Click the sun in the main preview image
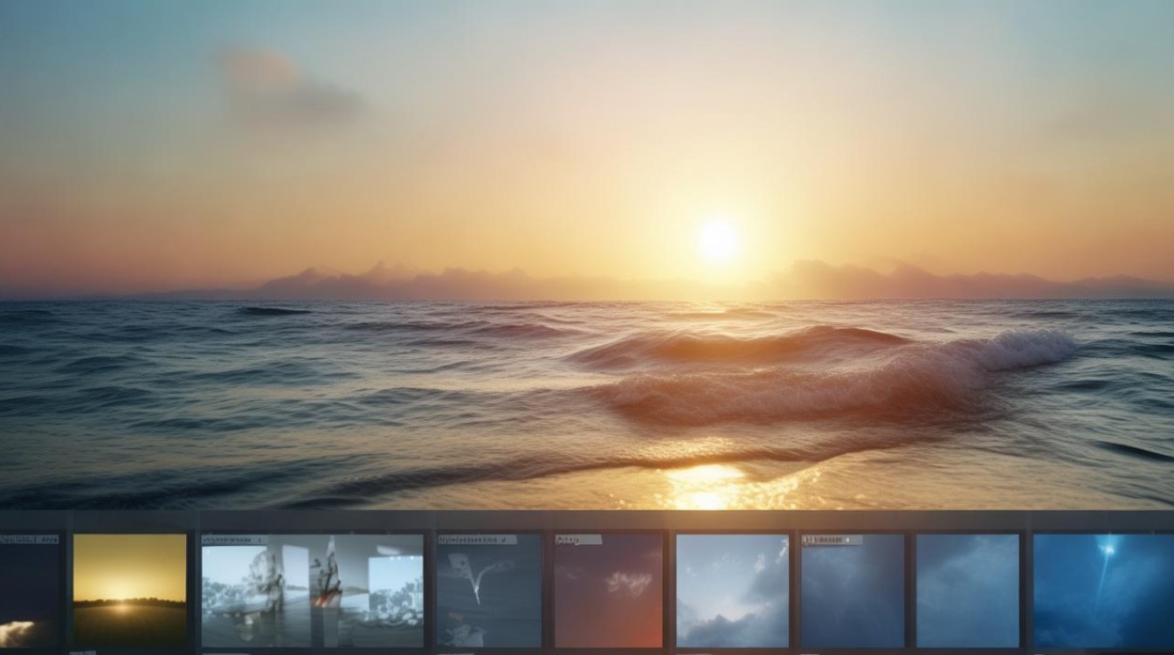 [x=718, y=239]
